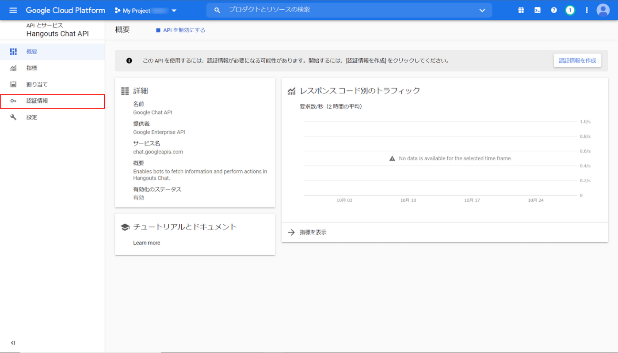
Task: Click the 詳細 card list icon
Action: (125, 91)
